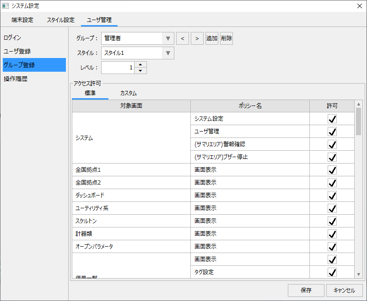Screen dimensions: 367x301
Task: Disable permission for タグ設定 policy
Action: tap(332, 272)
